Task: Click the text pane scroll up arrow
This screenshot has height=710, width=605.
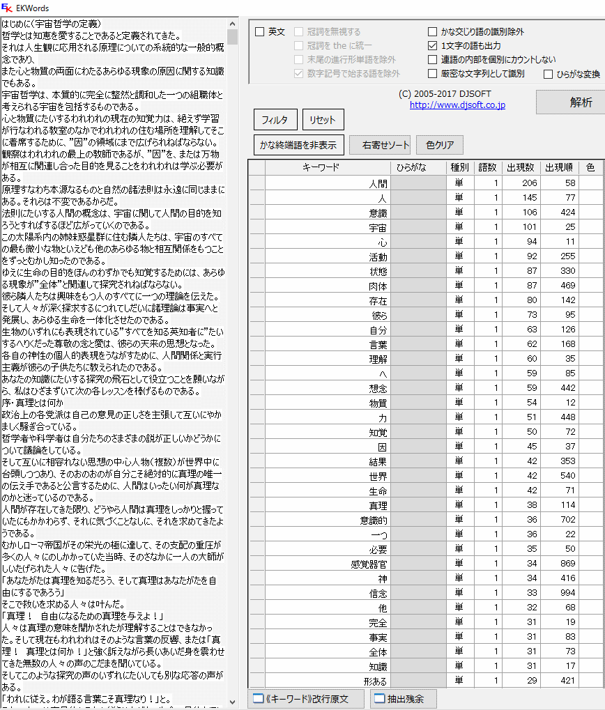Action: (232, 24)
